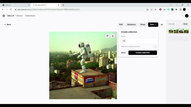Share this page from address bar

[151, 10]
